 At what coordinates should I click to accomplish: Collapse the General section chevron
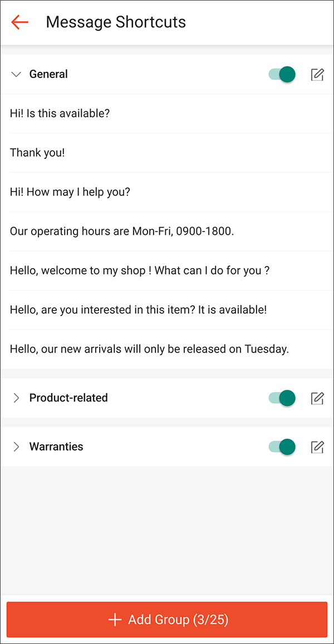[16, 74]
